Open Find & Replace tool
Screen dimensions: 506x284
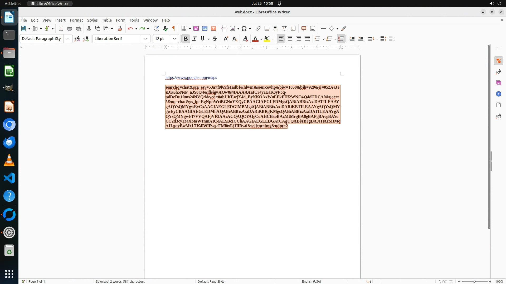tap(156, 28)
